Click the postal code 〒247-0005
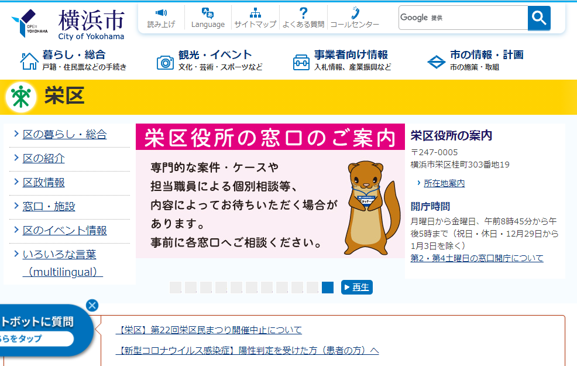This screenshot has width=577, height=366. 434,152
